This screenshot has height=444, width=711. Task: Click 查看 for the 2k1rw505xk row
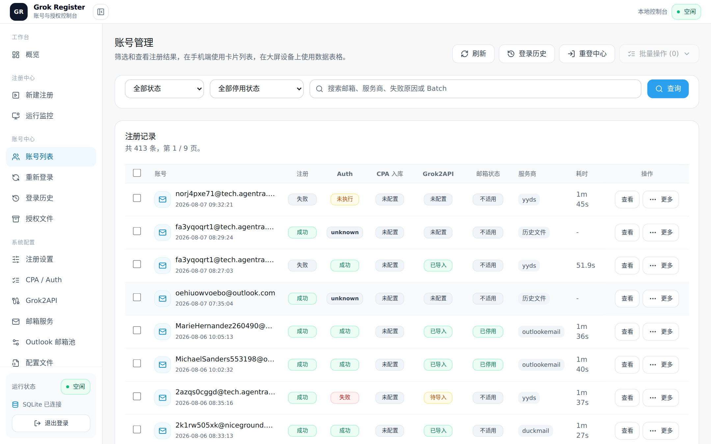tap(627, 431)
